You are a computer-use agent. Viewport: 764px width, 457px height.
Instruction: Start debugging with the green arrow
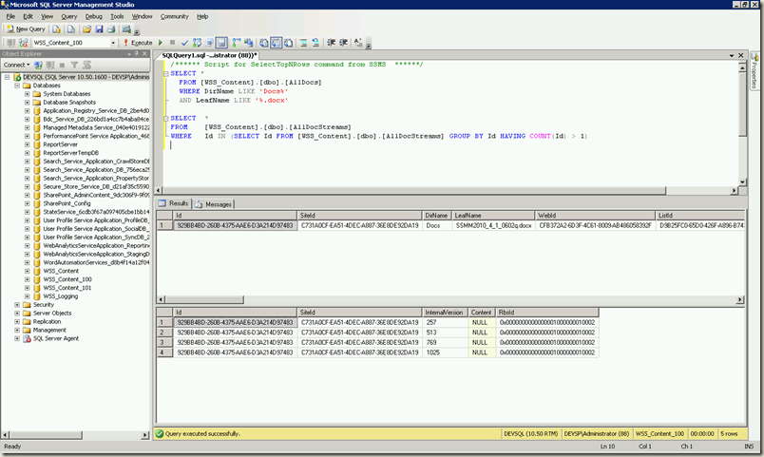[161, 43]
